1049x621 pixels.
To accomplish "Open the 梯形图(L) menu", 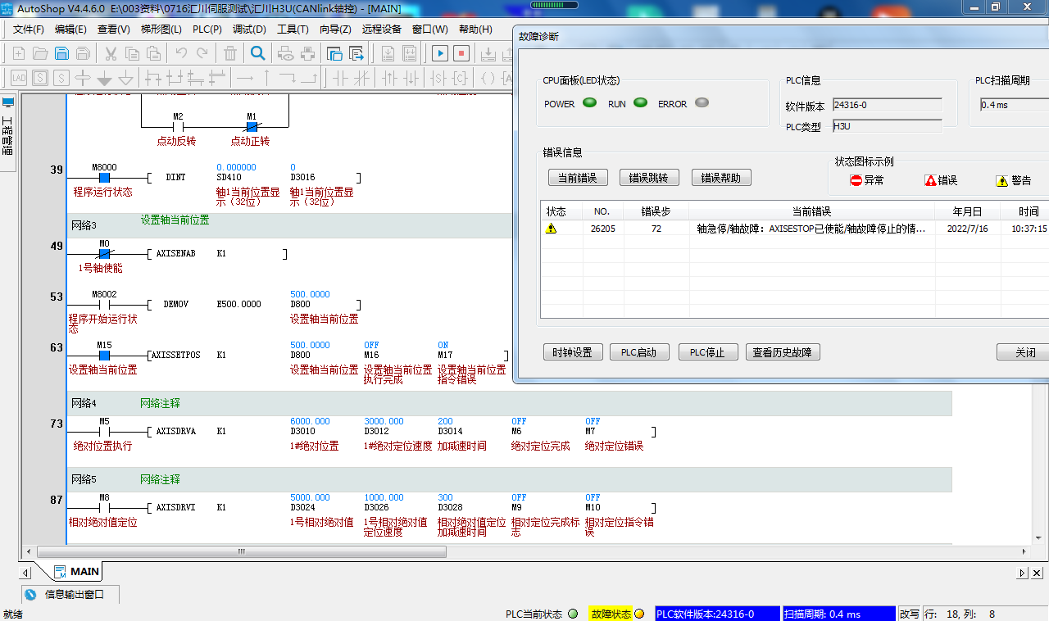I will click(x=161, y=29).
